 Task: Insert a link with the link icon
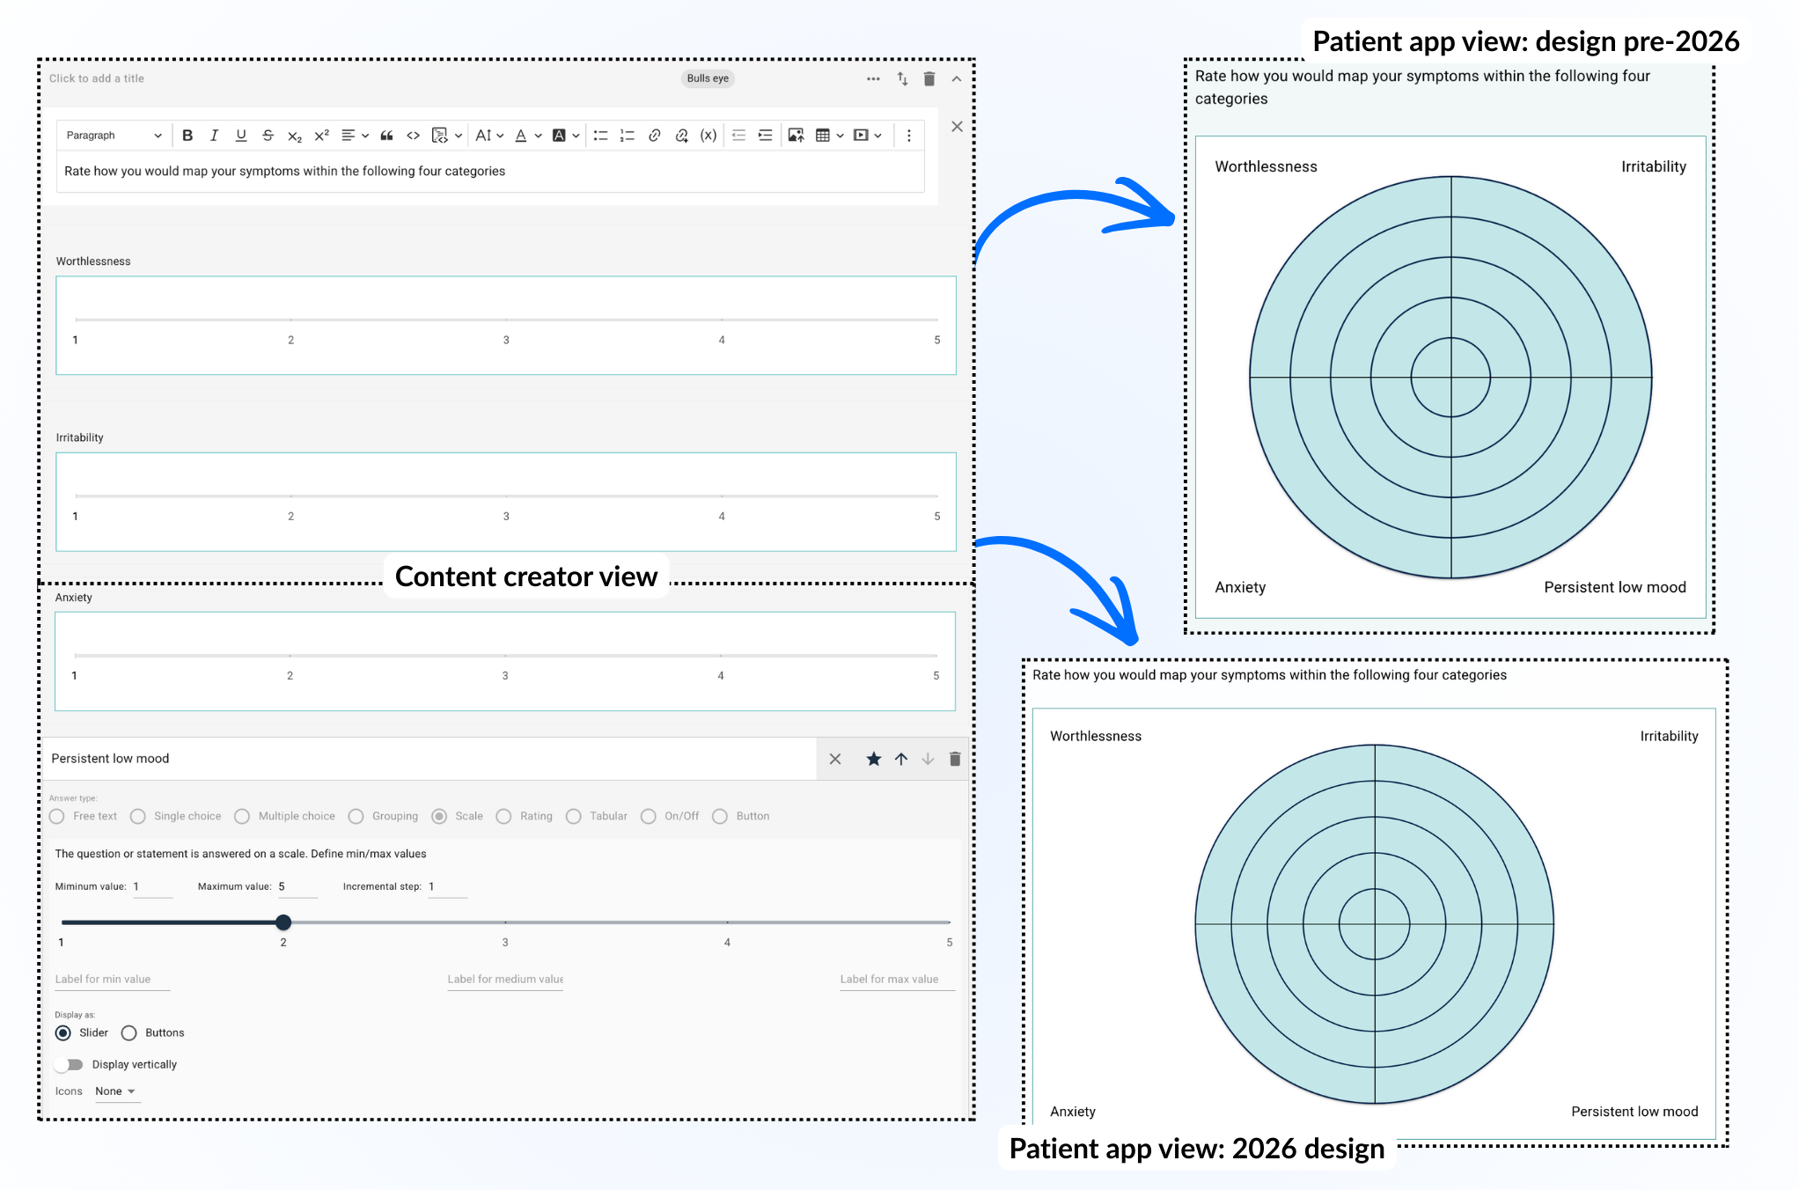(654, 136)
